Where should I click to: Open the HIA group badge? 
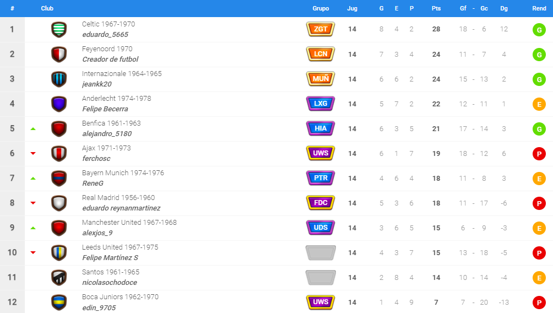tap(321, 128)
